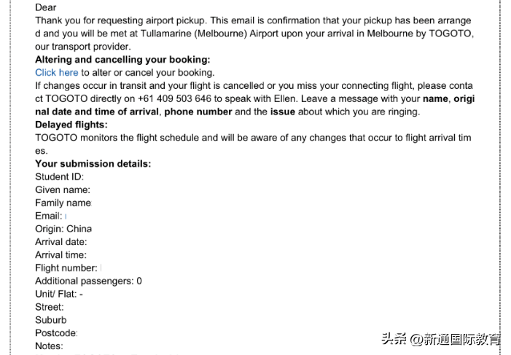Click the "Your submission details:" heading
This screenshot has height=355, width=511.
coord(93,164)
